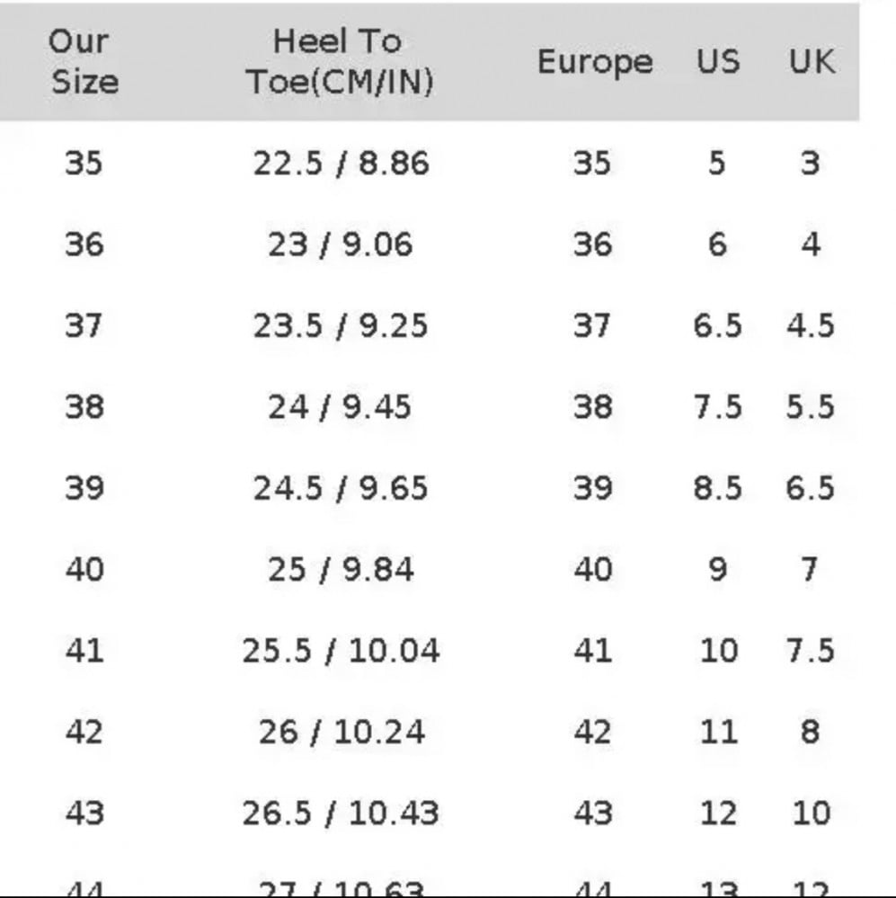Select the 25 / 9.84 measurement cell
This screenshot has width=896, height=898.
[341, 570]
